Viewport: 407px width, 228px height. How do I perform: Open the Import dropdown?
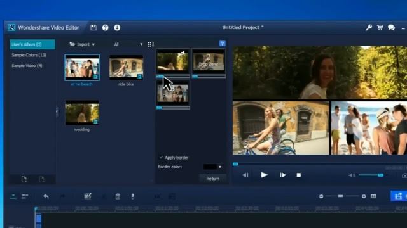pyautogui.click(x=82, y=44)
